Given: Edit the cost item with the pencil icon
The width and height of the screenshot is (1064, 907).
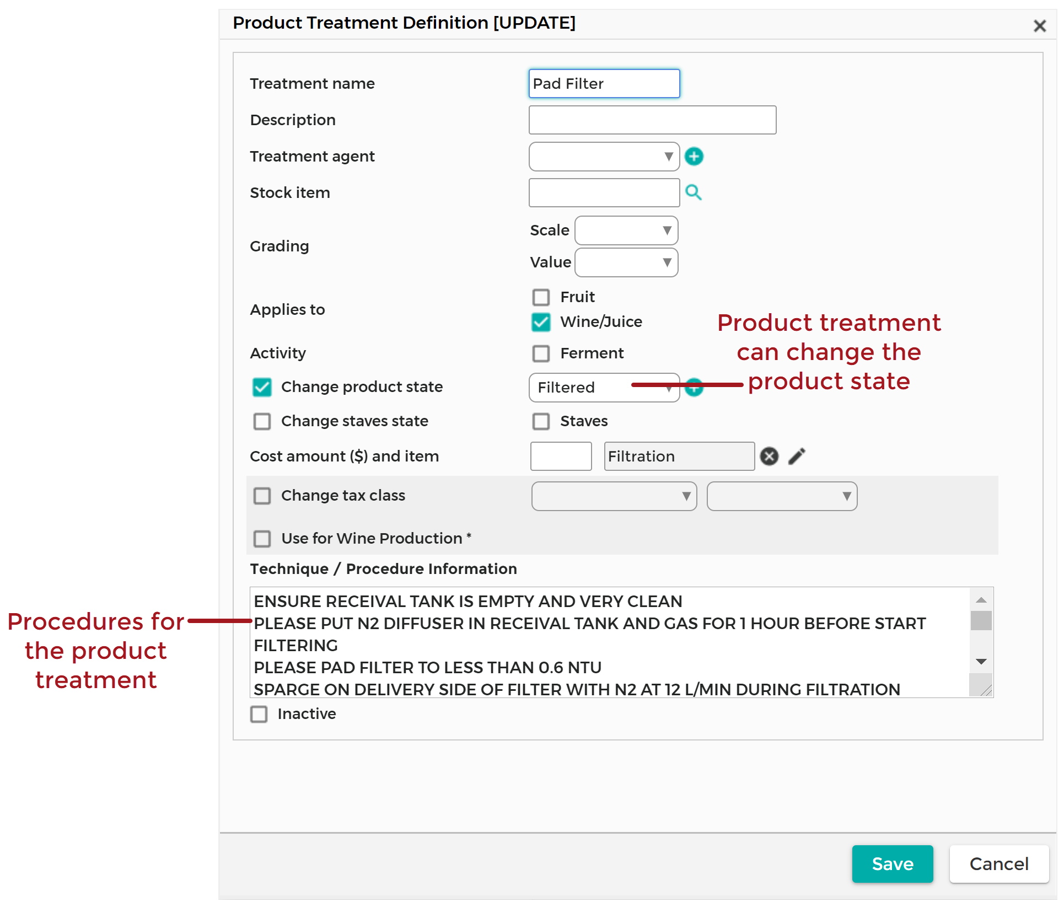Looking at the screenshot, I should (x=797, y=457).
